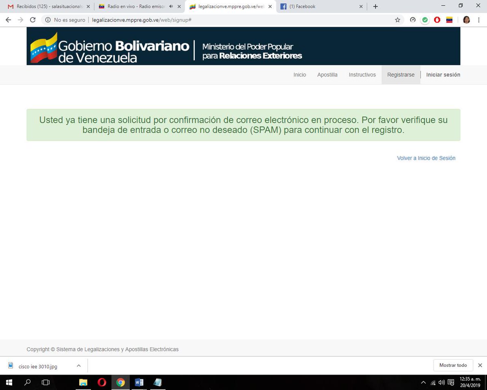Image resolution: width=487 pixels, height=390 pixels.
Task: Click the red Opera extension icon
Action: click(x=437, y=19)
